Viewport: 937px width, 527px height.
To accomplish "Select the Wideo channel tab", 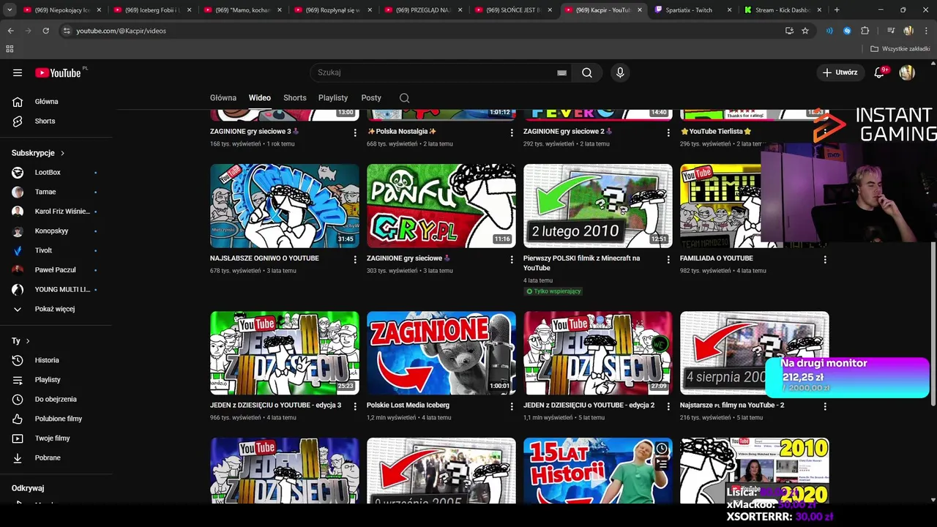I will pos(259,97).
